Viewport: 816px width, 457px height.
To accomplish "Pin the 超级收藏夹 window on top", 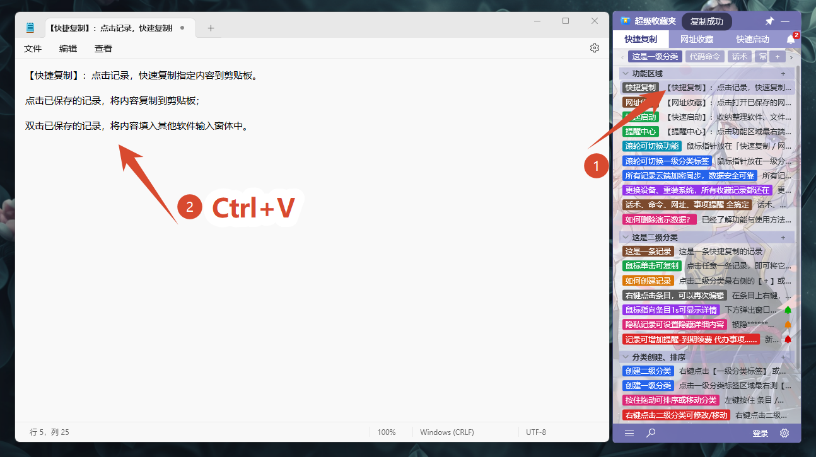I will [769, 21].
